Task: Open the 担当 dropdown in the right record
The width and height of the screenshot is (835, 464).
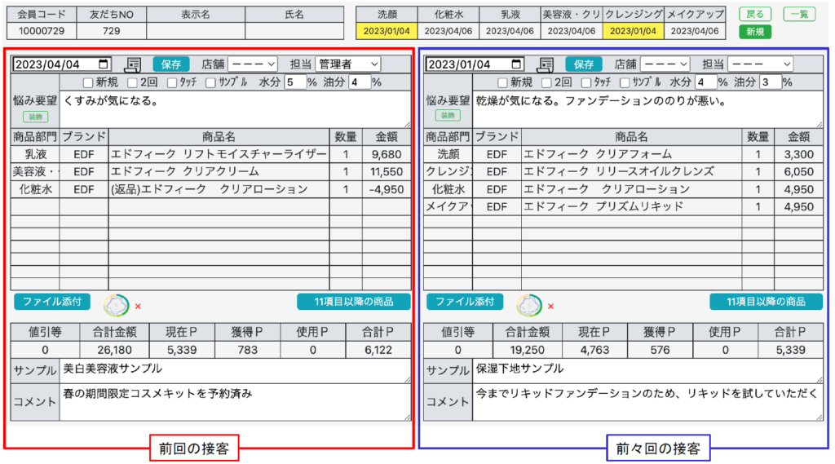Action: [760, 64]
